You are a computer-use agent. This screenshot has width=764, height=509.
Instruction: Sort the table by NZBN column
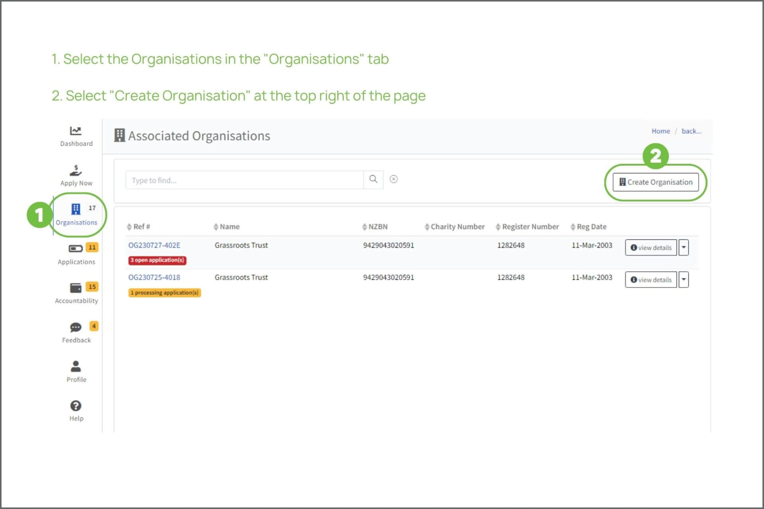tap(375, 227)
